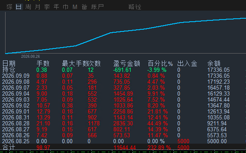Viewport: 246px width, 153px height.
Task: Click the 1178 trade count cell
Action: pos(94,123)
